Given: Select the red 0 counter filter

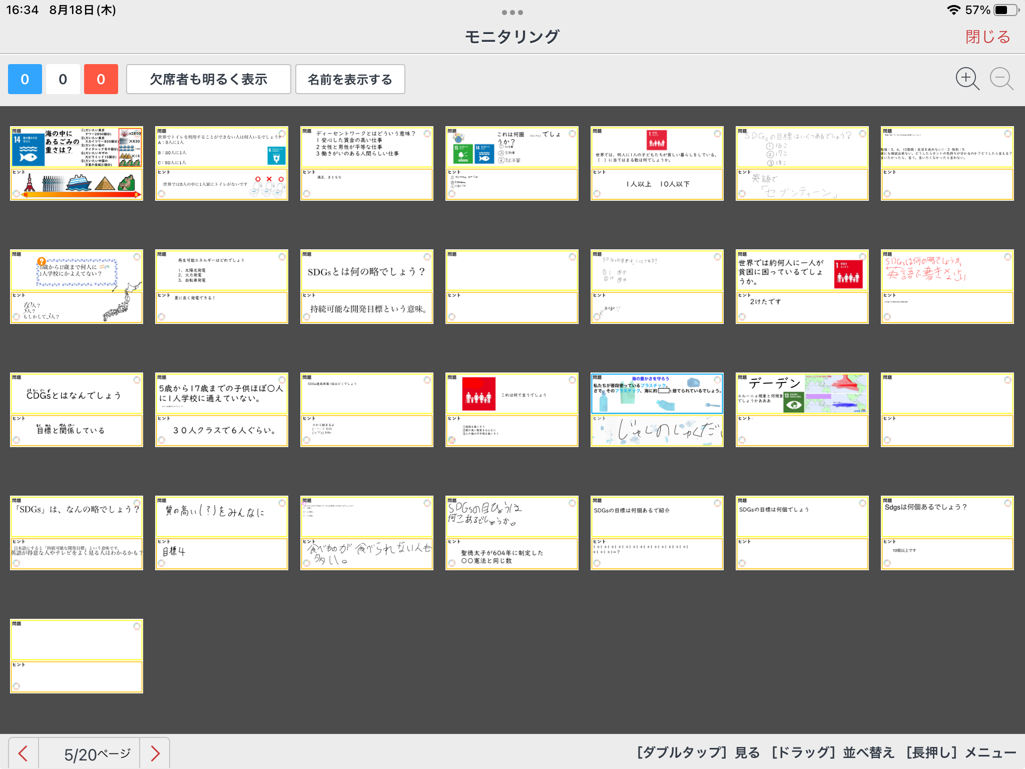Looking at the screenshot, I should [x=101, y=79].
